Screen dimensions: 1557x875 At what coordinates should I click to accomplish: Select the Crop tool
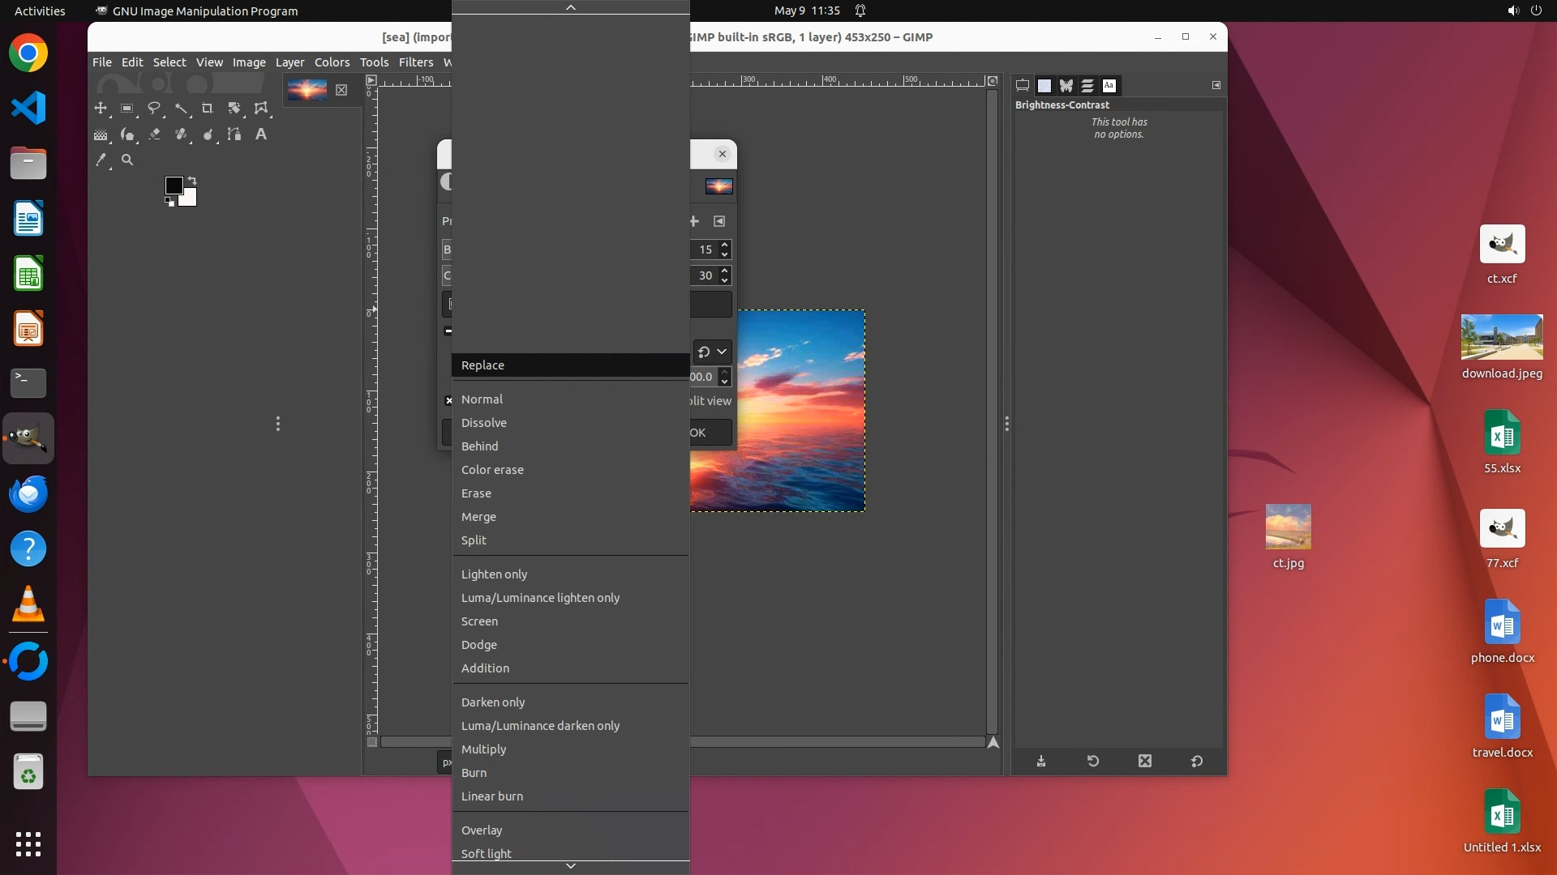207,108
